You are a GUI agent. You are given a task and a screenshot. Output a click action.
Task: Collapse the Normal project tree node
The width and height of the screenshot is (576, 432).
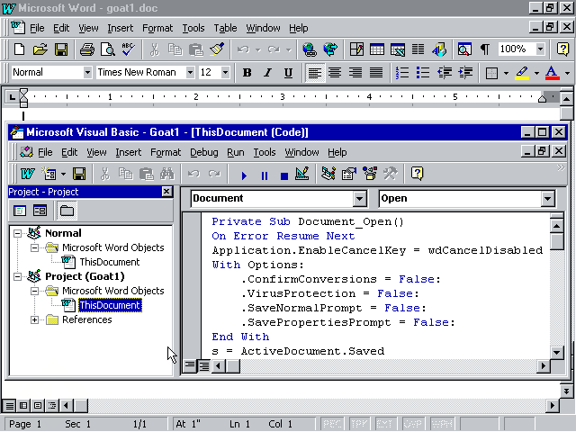coord(17,233)
